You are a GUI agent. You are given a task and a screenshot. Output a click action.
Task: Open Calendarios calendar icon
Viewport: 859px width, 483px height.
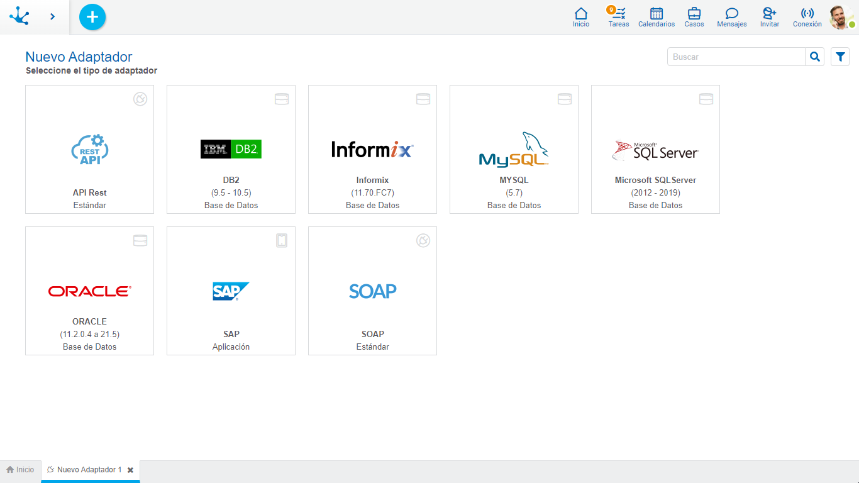[x=657, y=13]
